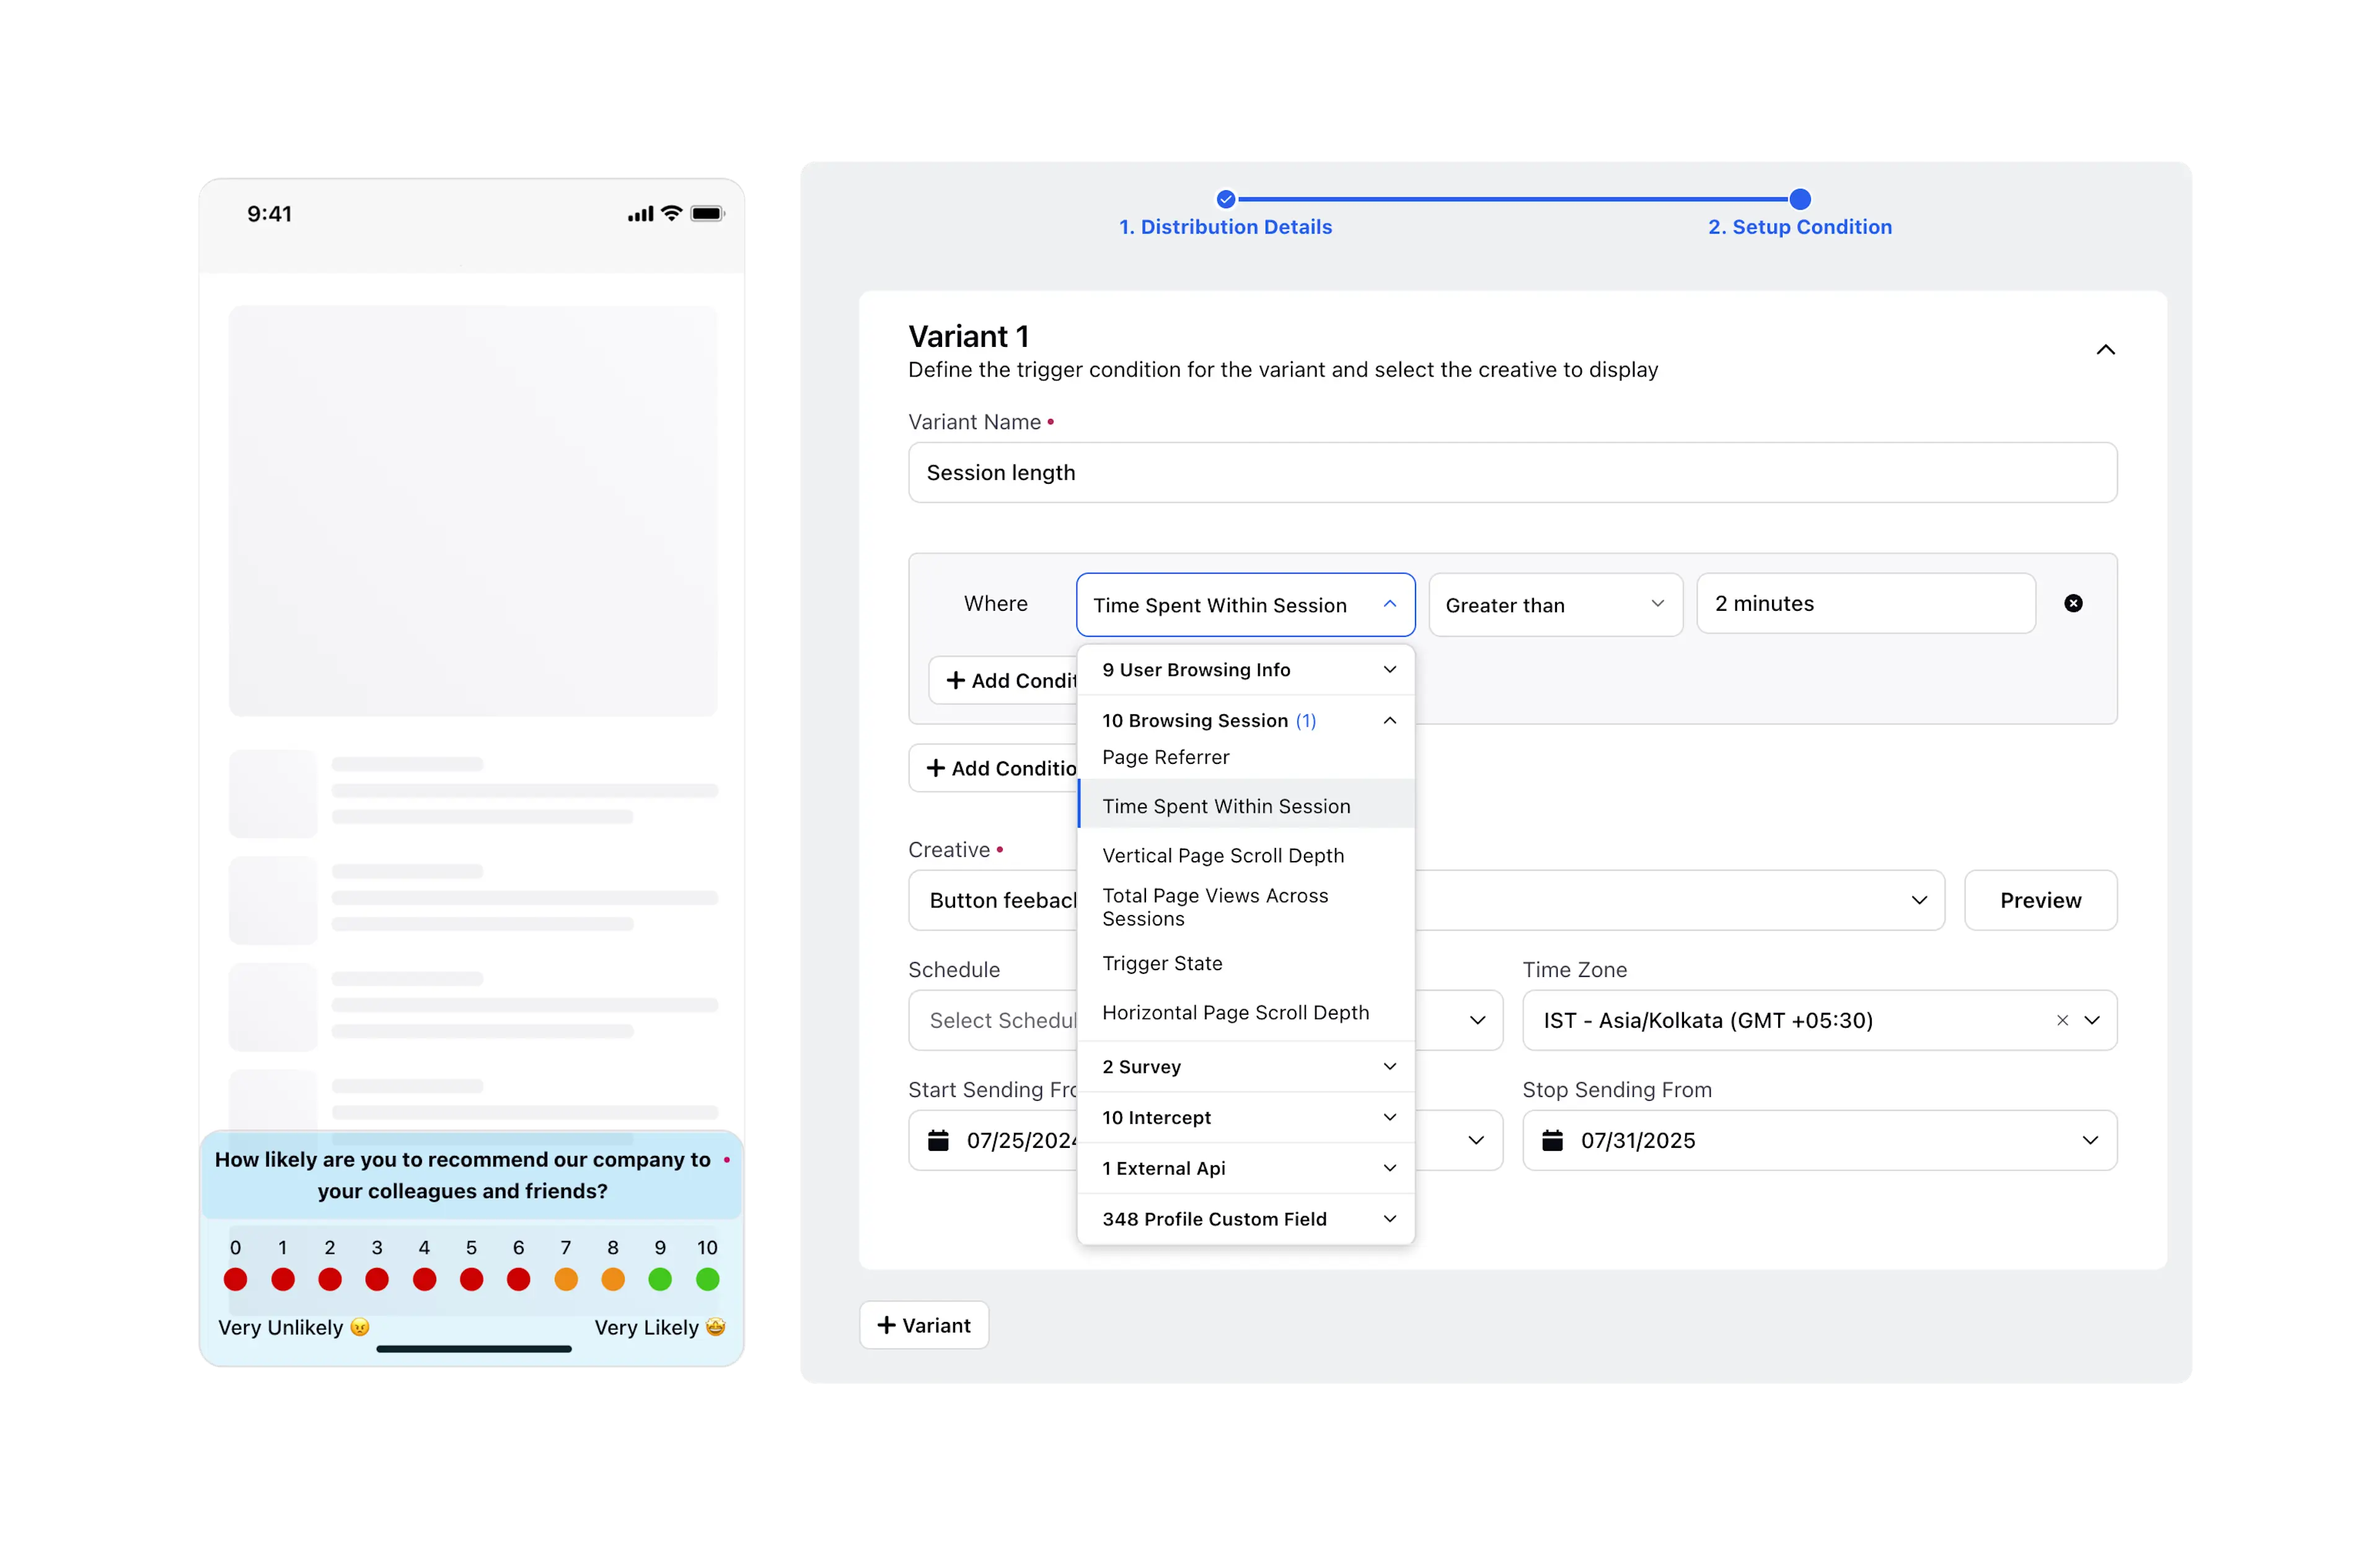Click the Preview button
Screen dimensions: 2380x1545
[2040, 900]
